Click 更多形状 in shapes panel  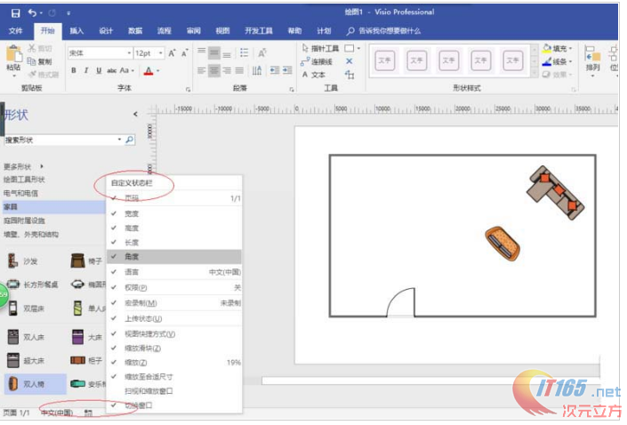point(20,166)
